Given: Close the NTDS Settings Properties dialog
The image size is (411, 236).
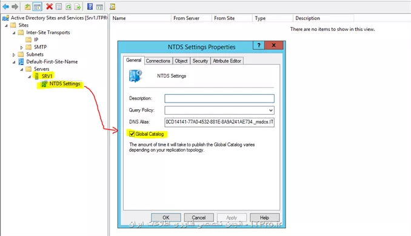Looking at the screenshot, I should pos(273,45).
